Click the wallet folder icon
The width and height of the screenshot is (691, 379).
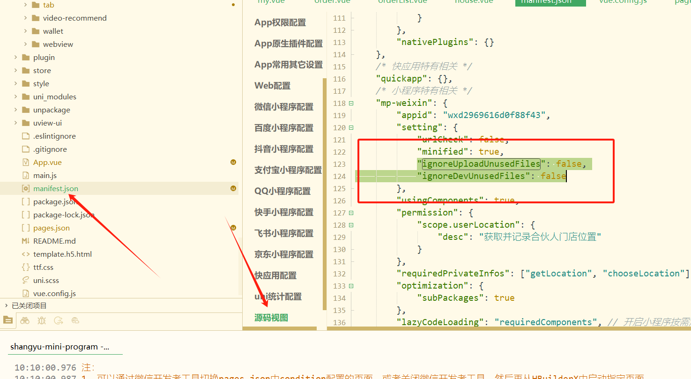(35, 31)
